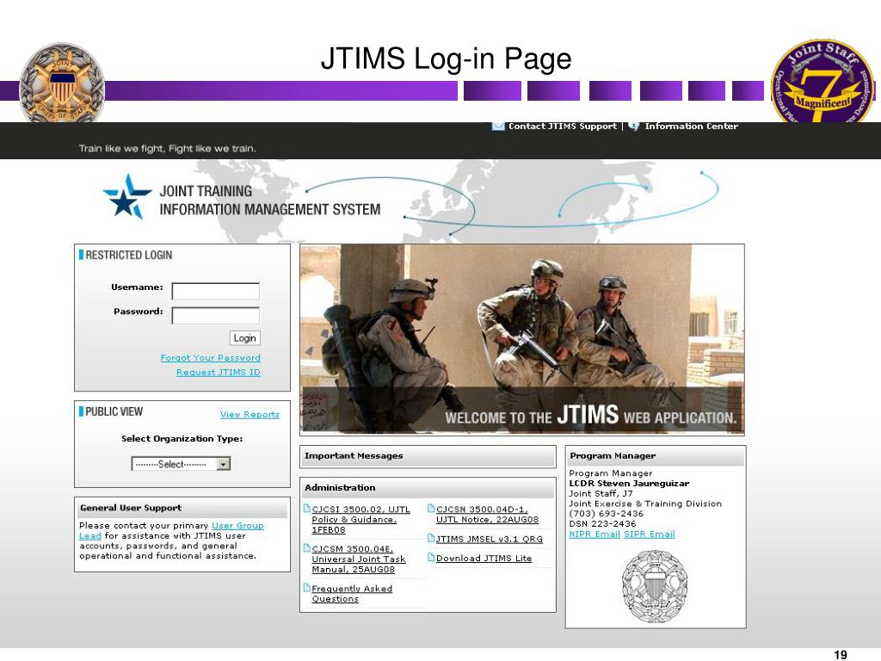Click document icon next to Frequently Asked Questions
This screenshot has width=881, height=661.
point(307,587)
